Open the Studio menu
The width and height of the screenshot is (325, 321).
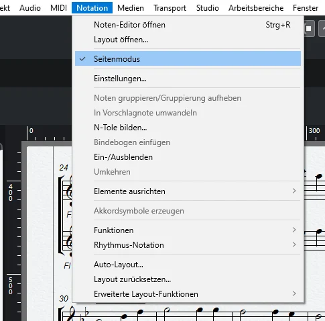[x=208, y=8]
